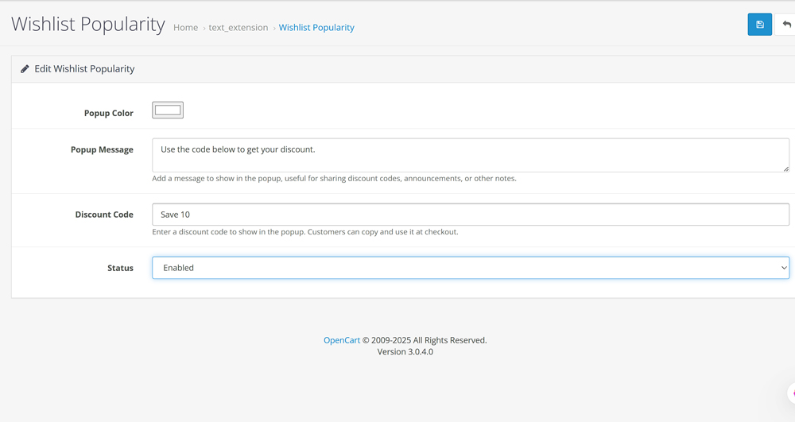Grab the Popup Message textarea resize handle

[785, 168]
